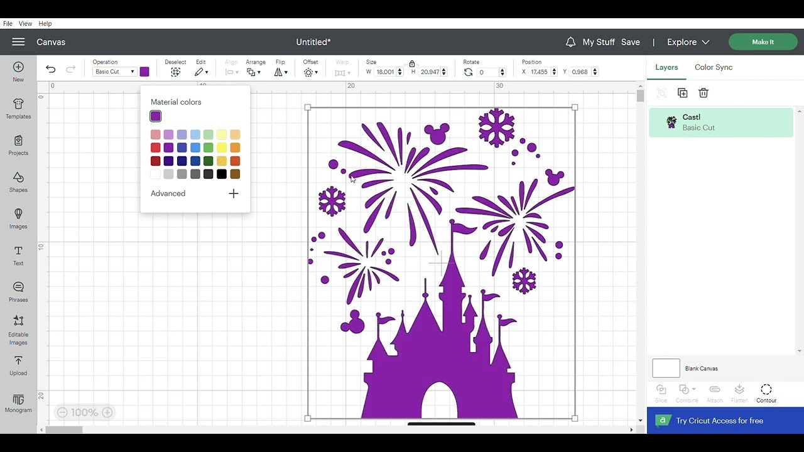Click the Redo arrow
Image resolution: width=804 pixels, height=452 pixels.
[71, 69]
